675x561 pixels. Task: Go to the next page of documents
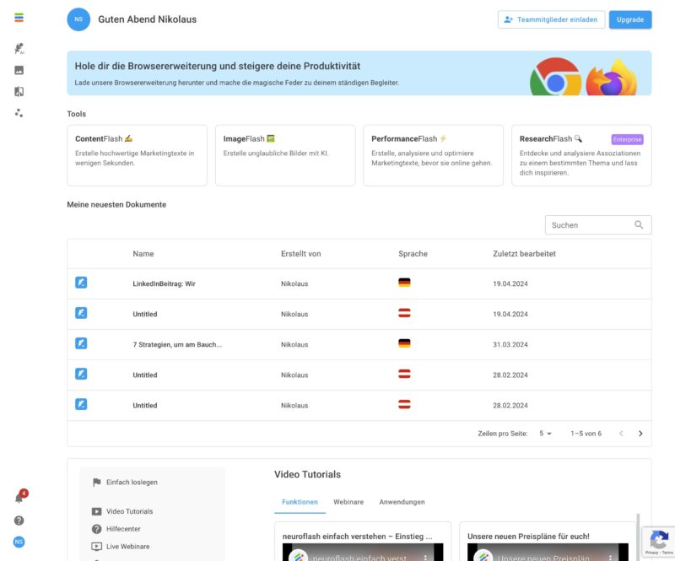pos(640,434)
